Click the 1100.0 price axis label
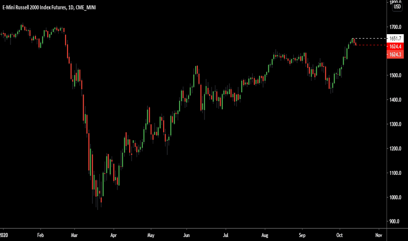 (395, 173)
